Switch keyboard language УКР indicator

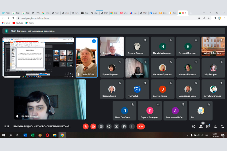207,135
